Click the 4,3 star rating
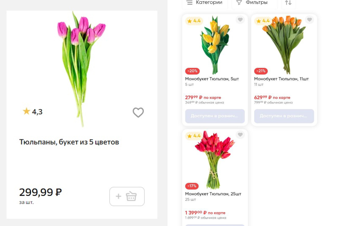 32,112
